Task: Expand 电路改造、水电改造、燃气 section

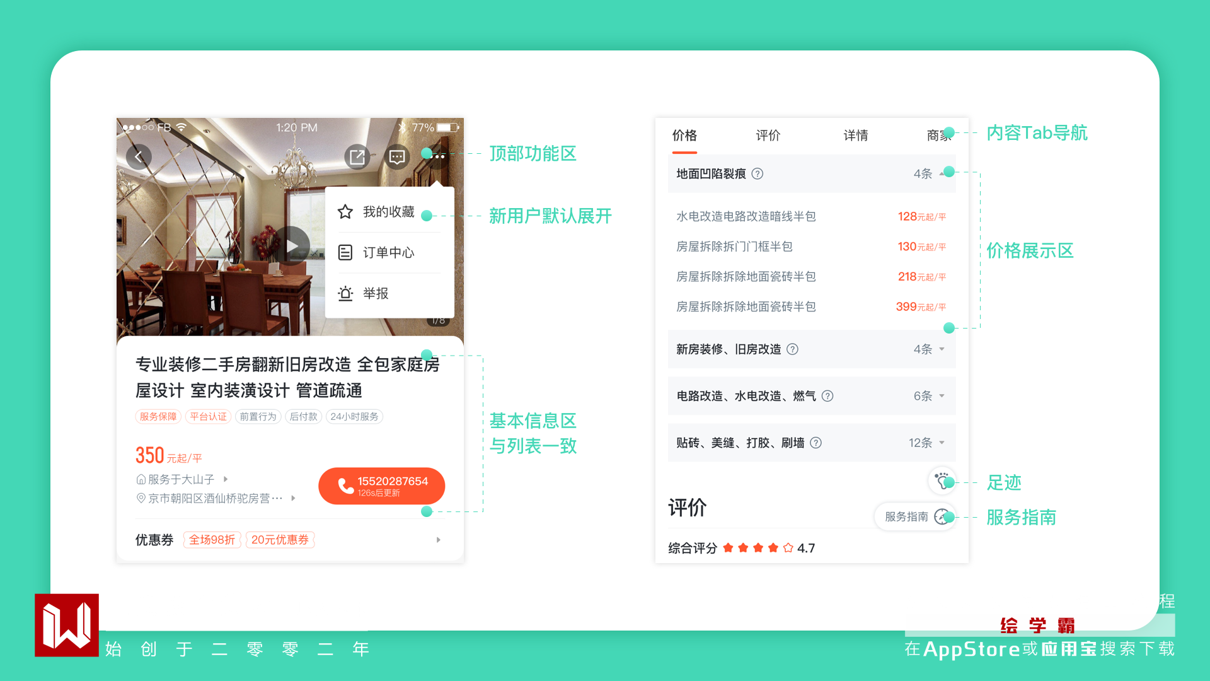Action: click(x=942, y=396)
